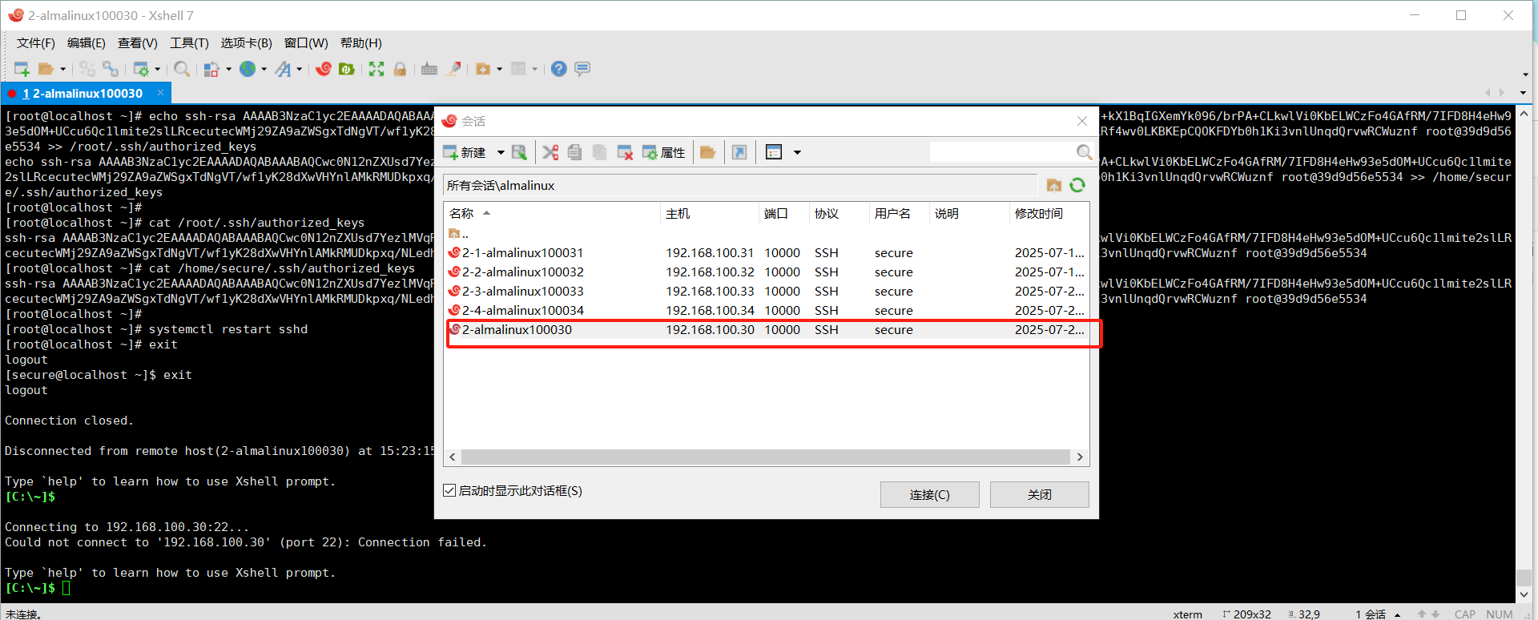Click the path field 所有会话\almalinux
The image size is (1538, 620).
click(x=739, y=185)
